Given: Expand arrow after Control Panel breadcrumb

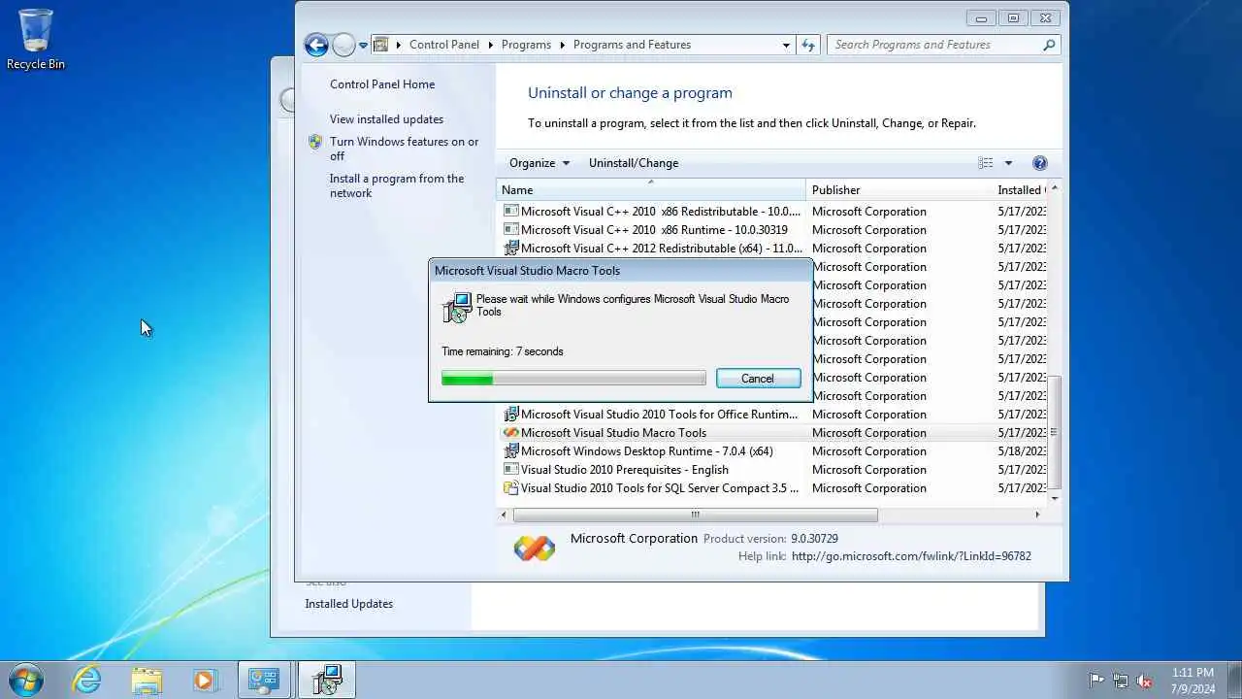Looking at the screenshot, I should (x=490, y=45).
